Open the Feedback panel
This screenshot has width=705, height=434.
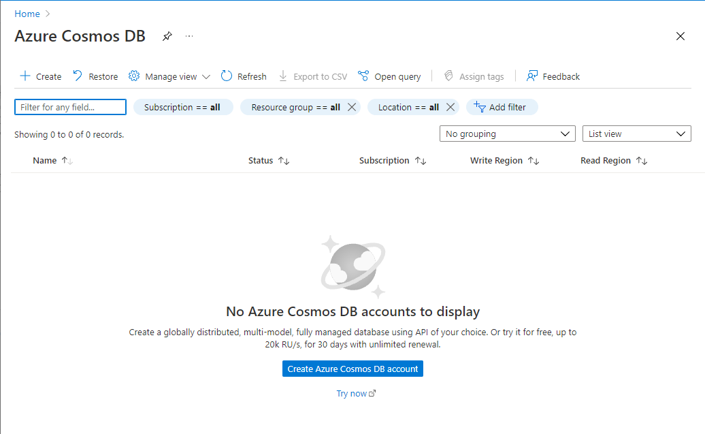point(553,76)
